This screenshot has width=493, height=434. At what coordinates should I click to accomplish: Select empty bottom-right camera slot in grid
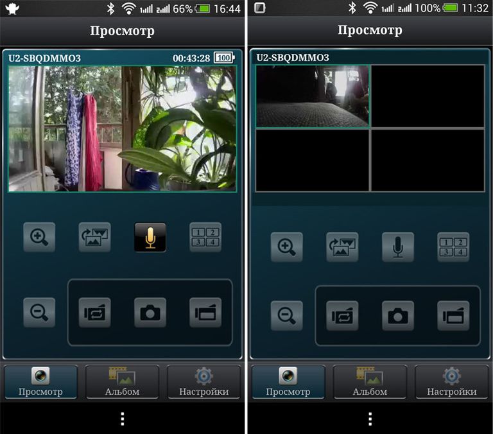(428, 160)
